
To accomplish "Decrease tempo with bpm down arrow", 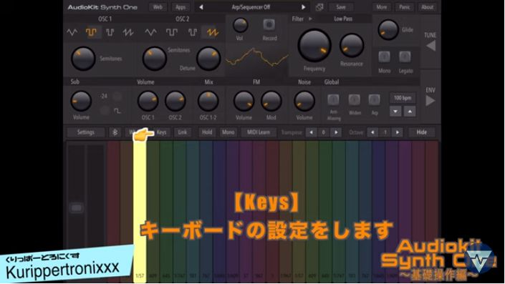I will (395, 112).
